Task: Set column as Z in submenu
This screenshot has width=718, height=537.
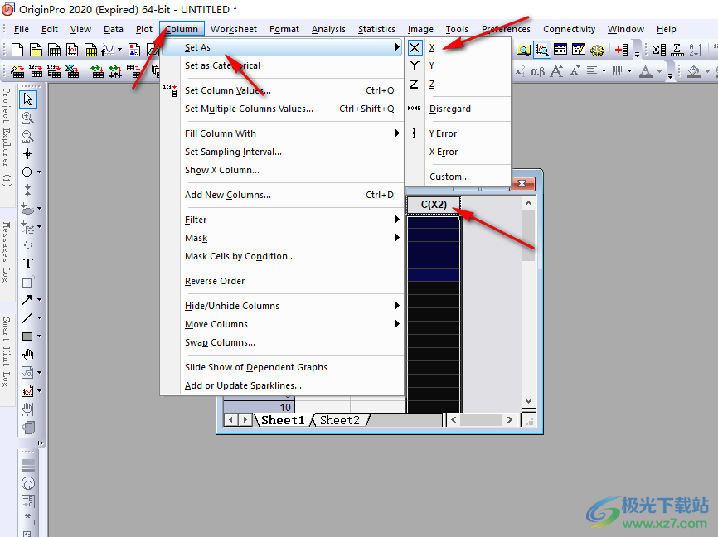Action: tap(458, 85)
